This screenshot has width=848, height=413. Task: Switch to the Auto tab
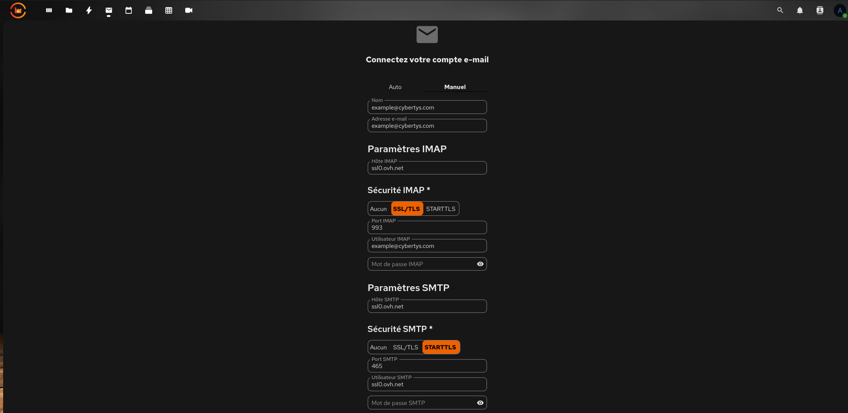(395, 87)
